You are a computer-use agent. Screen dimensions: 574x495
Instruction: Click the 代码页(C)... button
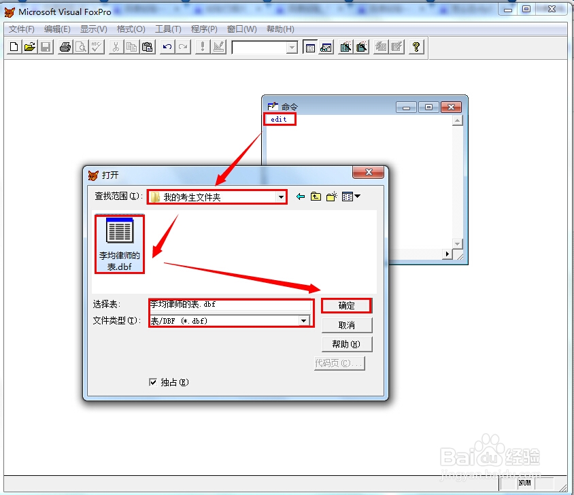pos(339,363)
